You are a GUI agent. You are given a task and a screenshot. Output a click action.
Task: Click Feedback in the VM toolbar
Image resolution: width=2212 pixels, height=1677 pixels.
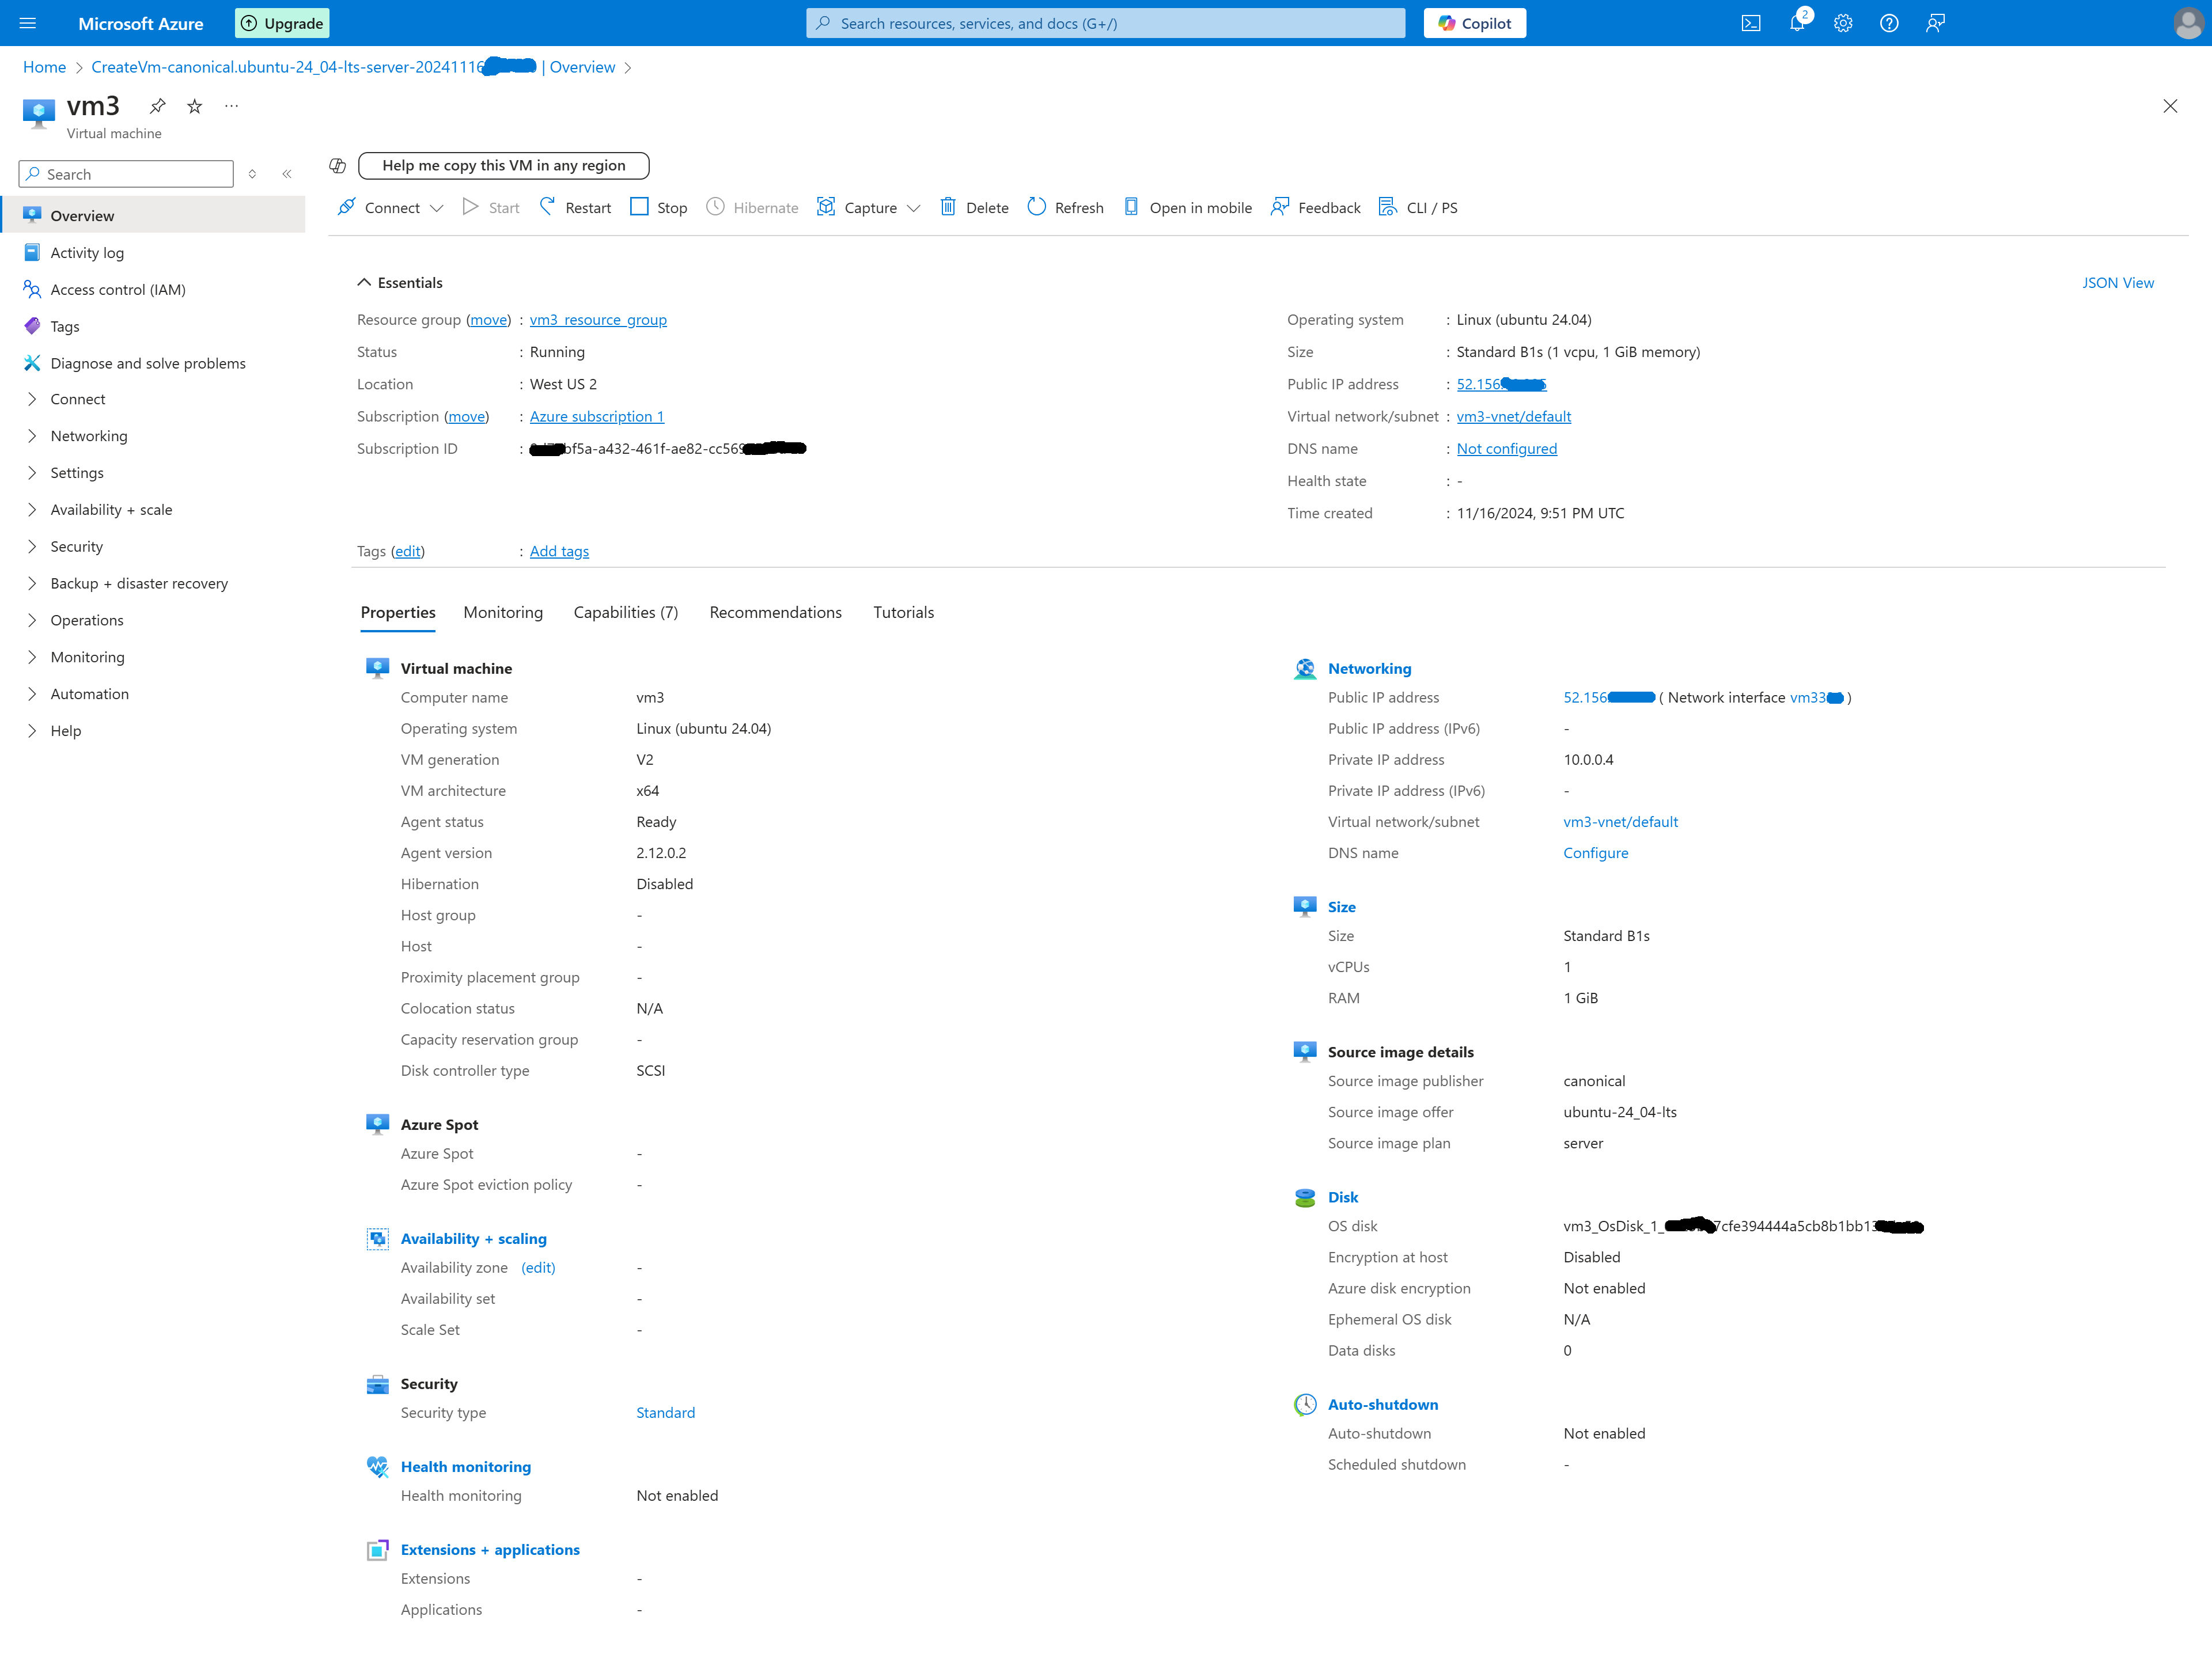coord(1316,207)
